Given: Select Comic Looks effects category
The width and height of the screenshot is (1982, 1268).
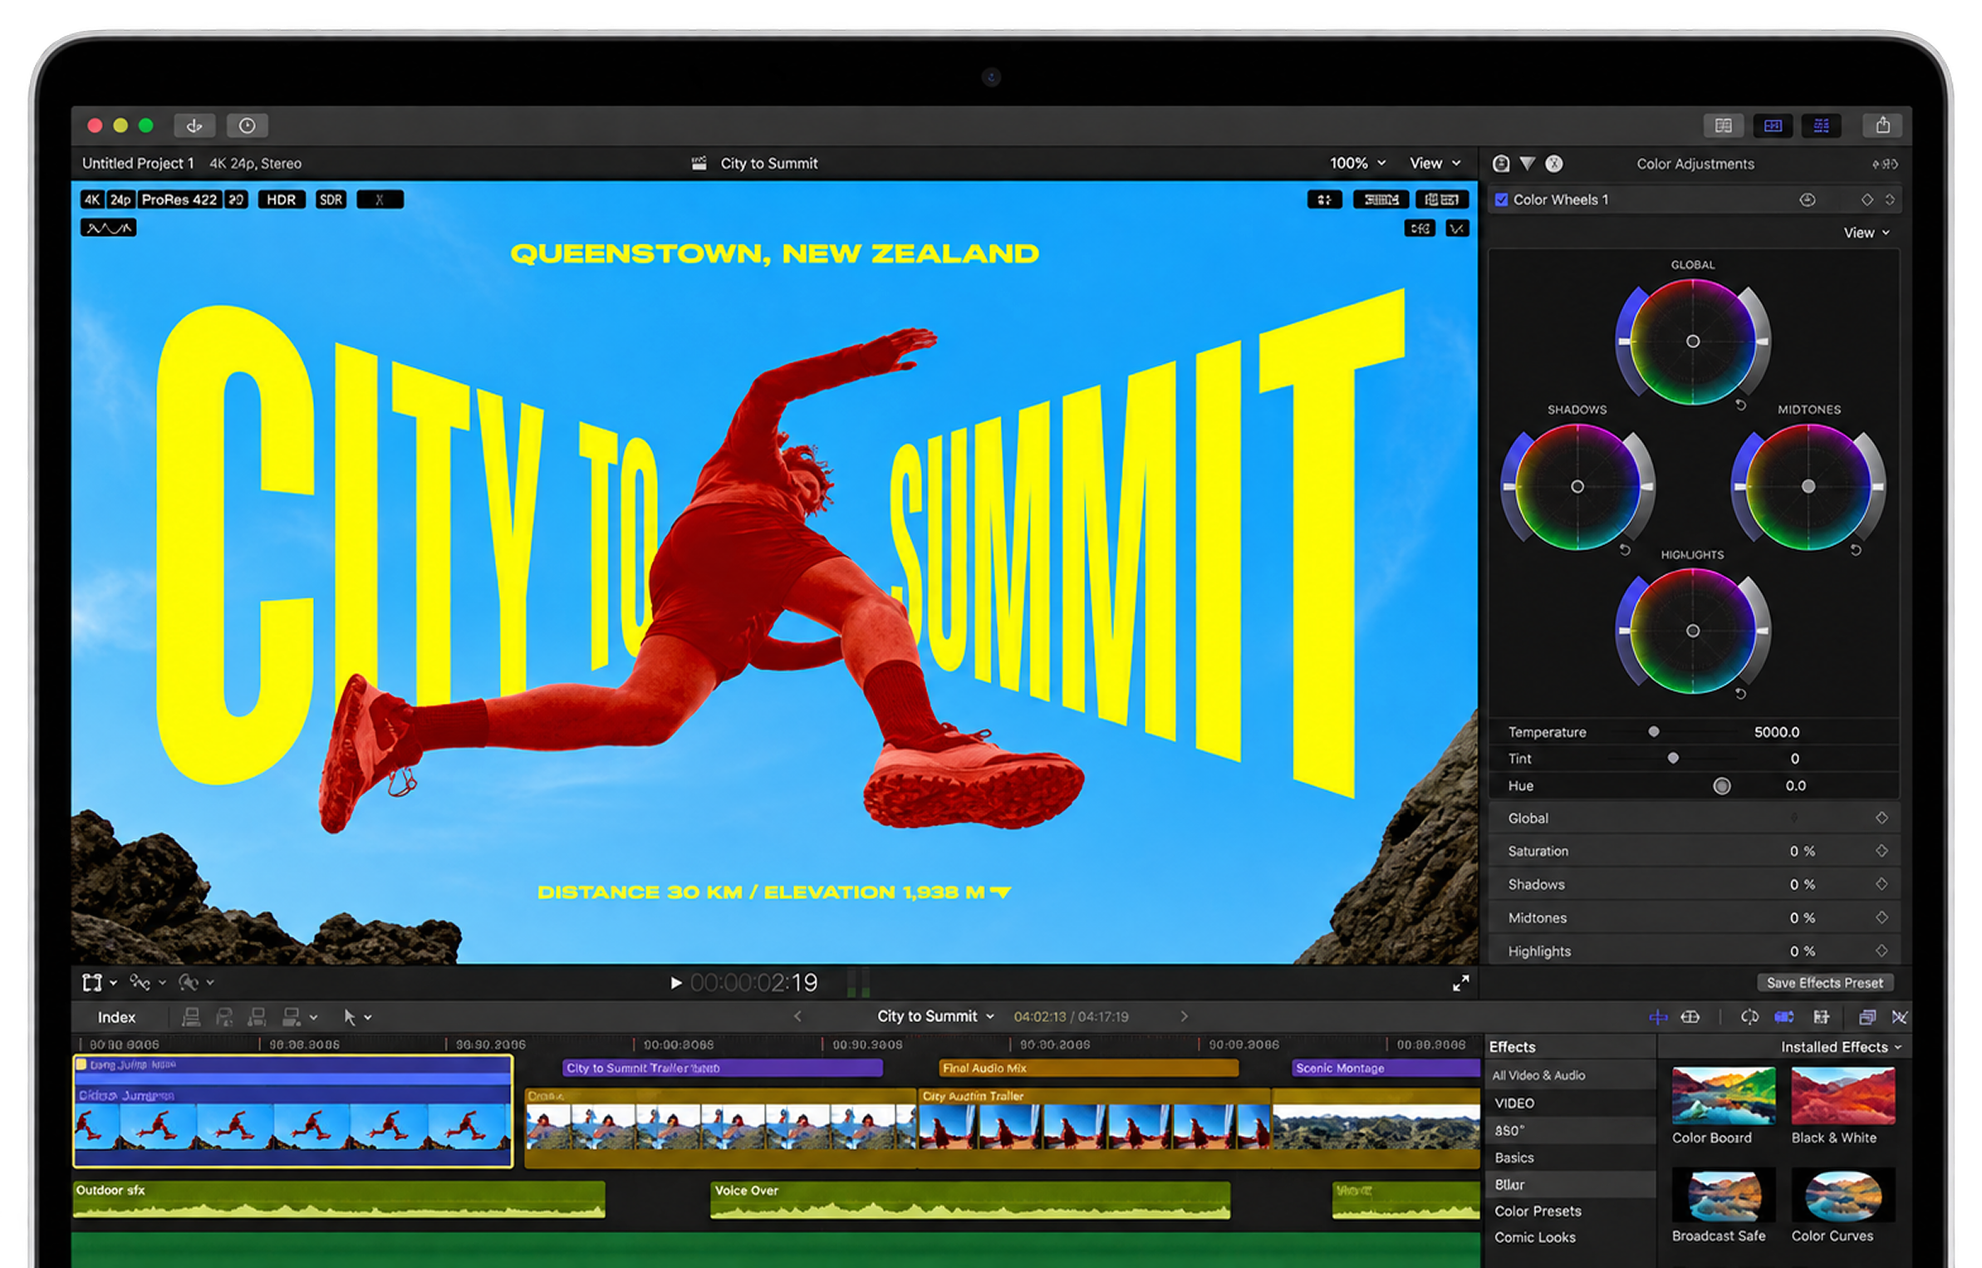Looking at the screenshot, I should [x=1569, y=1237].
